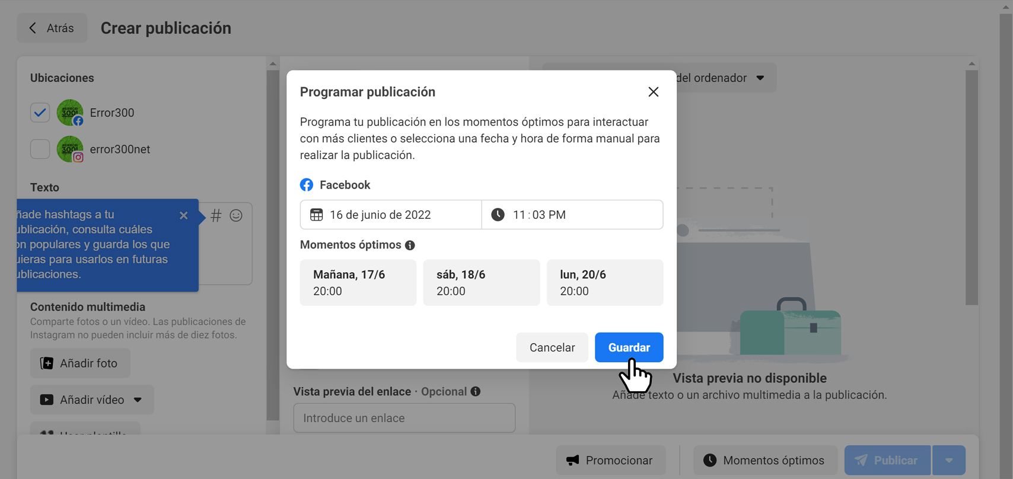1013x479 pixels.
Task: Select optimal time sáb, 18/6 20:00
Action: (481, 283)
